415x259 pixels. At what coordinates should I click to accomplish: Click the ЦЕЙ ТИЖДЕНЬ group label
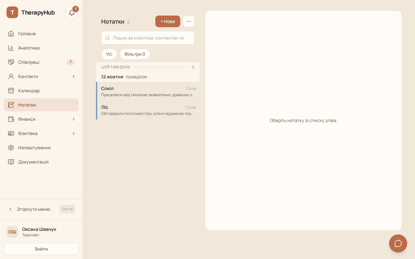tap(116, 67)
